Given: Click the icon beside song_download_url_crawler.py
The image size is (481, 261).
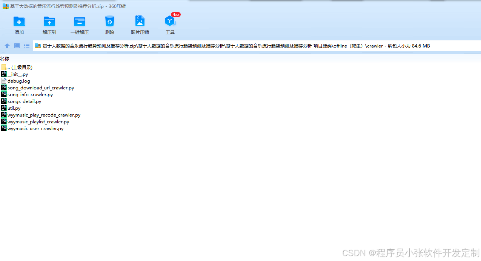Looking at the screenshot, I should (x=4, y=88).
